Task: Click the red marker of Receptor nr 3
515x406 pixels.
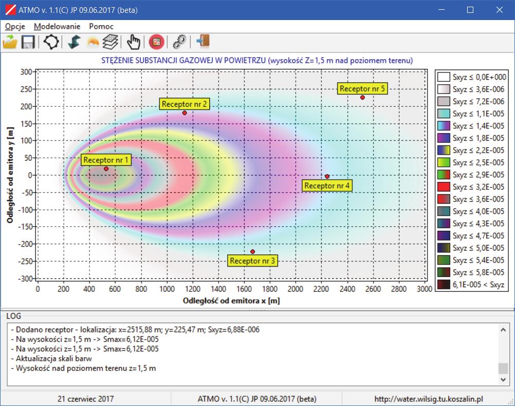Action: click(x=252, y=252)
